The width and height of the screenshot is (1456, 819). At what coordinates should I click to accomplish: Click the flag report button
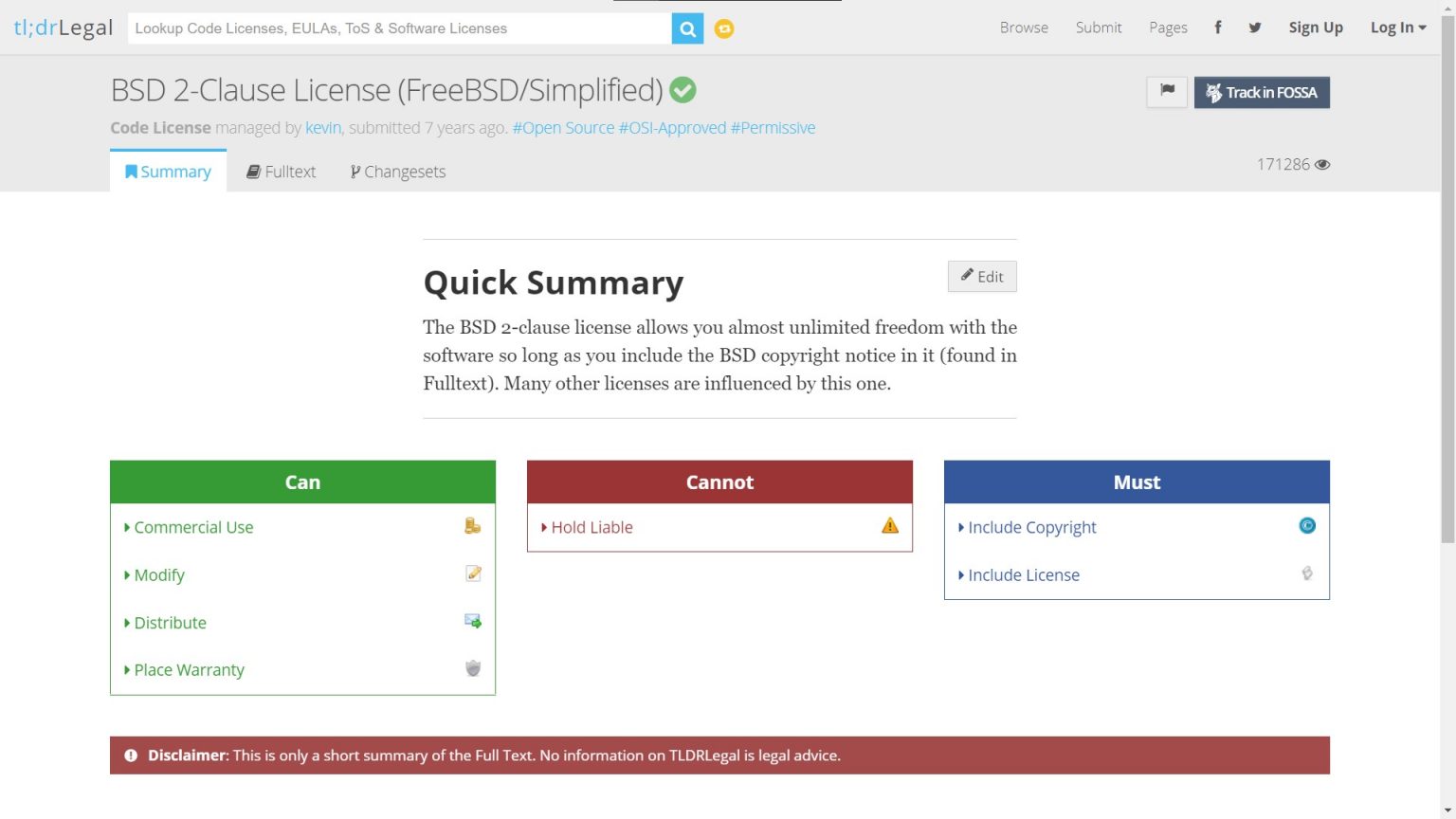[x=1167, y=92]
